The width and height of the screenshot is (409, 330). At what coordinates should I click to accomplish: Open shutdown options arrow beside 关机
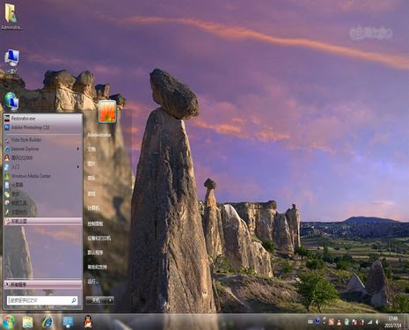110,300
